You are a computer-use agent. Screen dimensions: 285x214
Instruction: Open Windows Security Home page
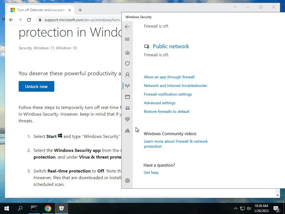(x=127, y=53)
